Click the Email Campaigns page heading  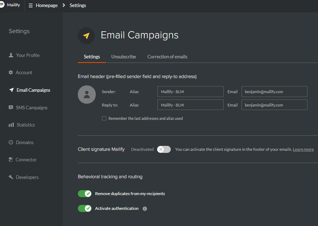click(x=140, y=35)
